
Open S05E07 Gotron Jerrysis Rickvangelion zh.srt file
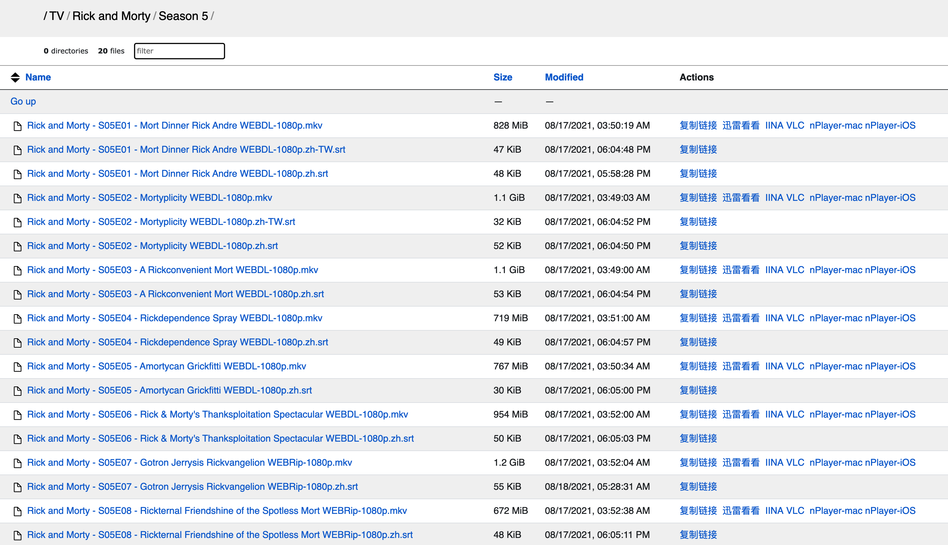192,487
